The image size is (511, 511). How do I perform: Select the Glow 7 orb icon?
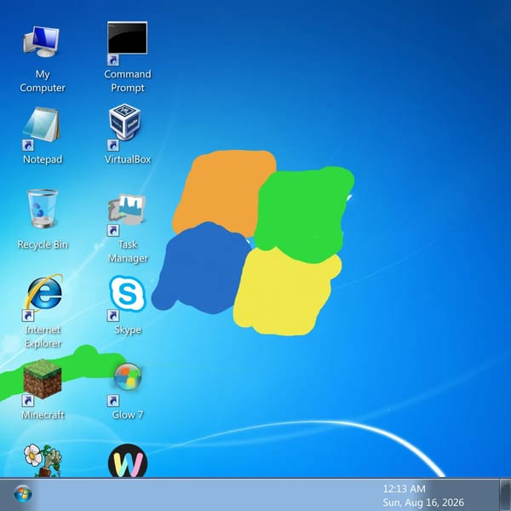(x=128, y=376)
